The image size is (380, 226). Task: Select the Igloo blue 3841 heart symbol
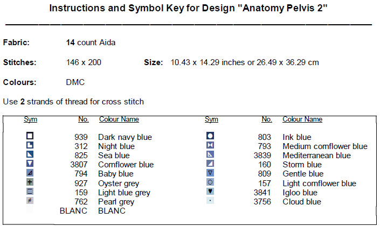tap(211, 192)
